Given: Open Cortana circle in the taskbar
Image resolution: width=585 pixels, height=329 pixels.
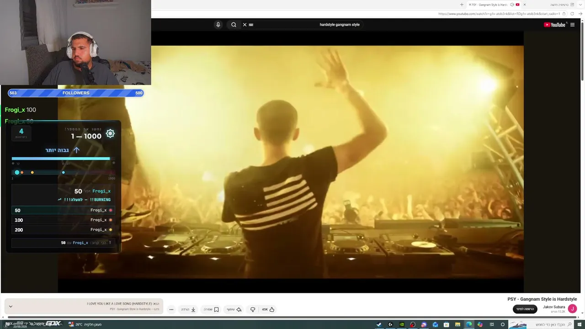Looking at the screenshot, I should point(503,324).
